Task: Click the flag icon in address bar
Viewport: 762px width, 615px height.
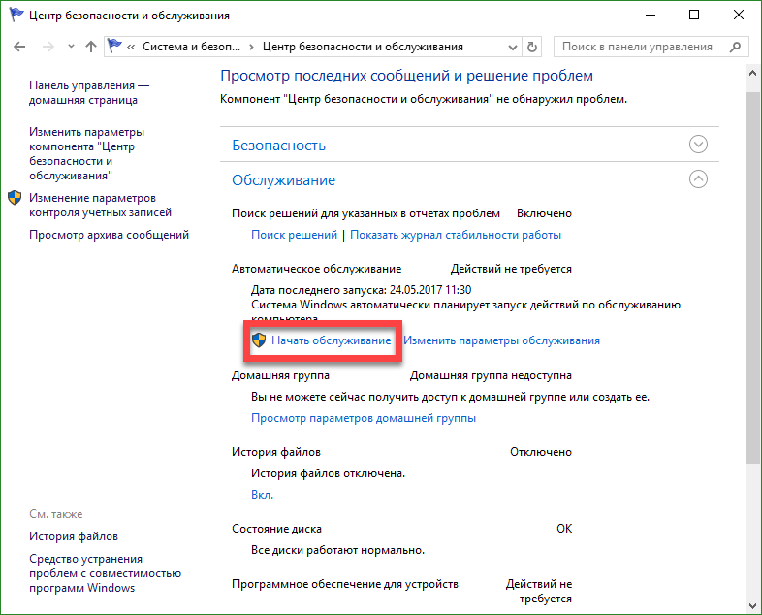Action: 114,47
